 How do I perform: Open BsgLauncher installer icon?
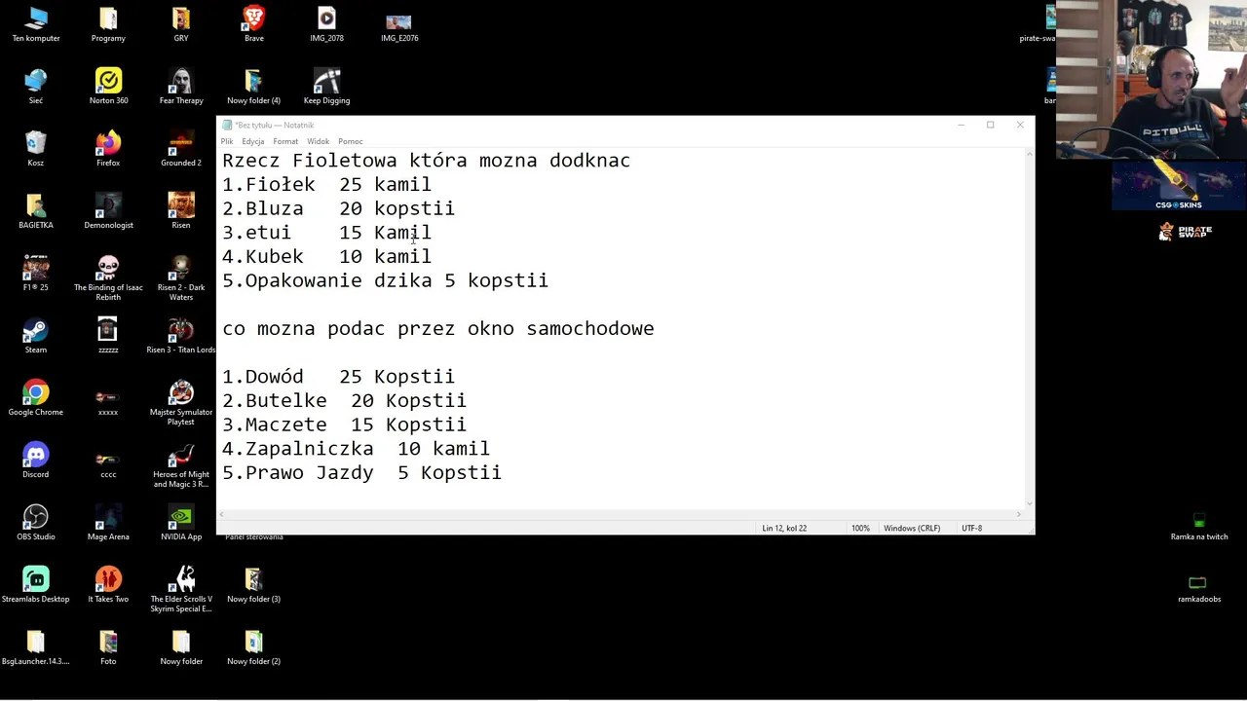coord(36,647)
